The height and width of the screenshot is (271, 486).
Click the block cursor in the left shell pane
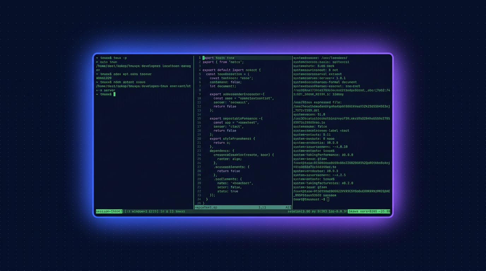click(x=114, y=94)
